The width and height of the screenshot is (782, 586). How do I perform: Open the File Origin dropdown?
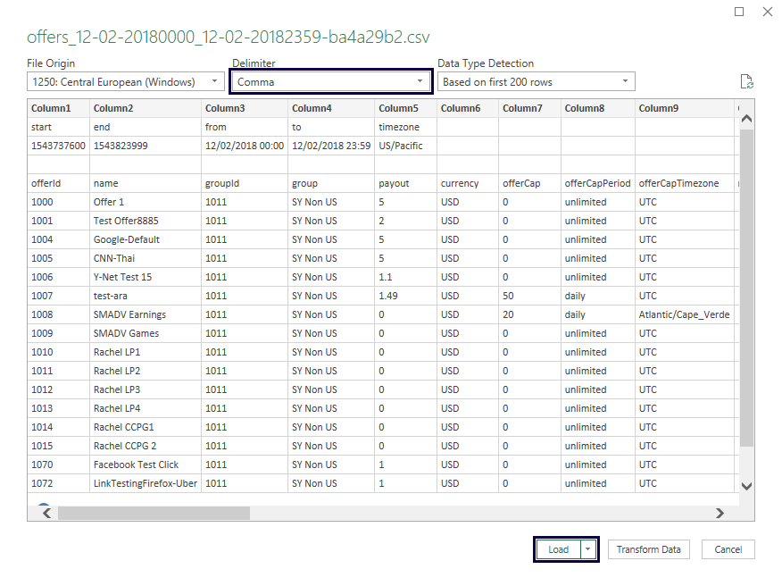(x=213, y=80)
